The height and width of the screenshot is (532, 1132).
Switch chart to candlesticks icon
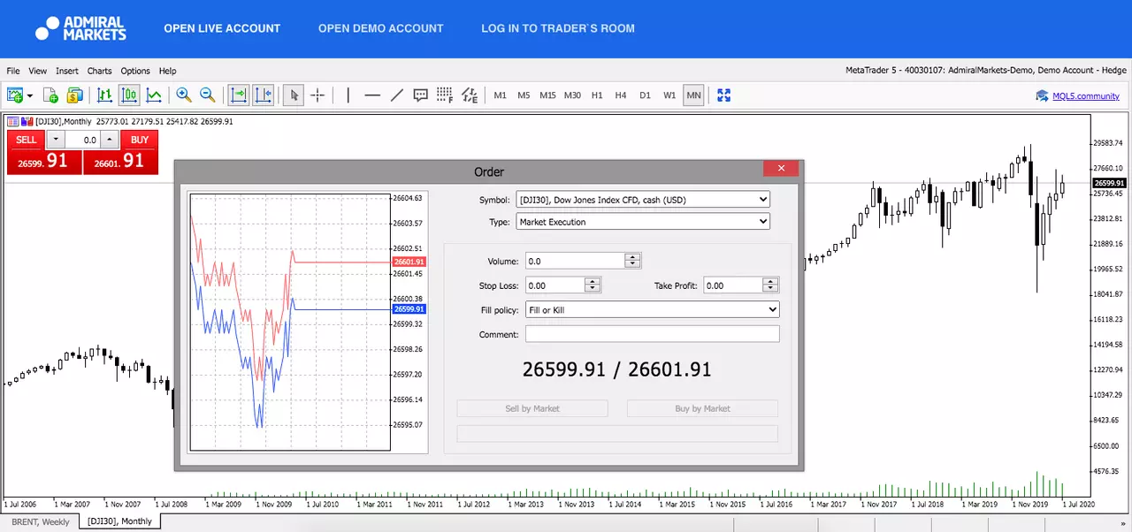point(129,95)
